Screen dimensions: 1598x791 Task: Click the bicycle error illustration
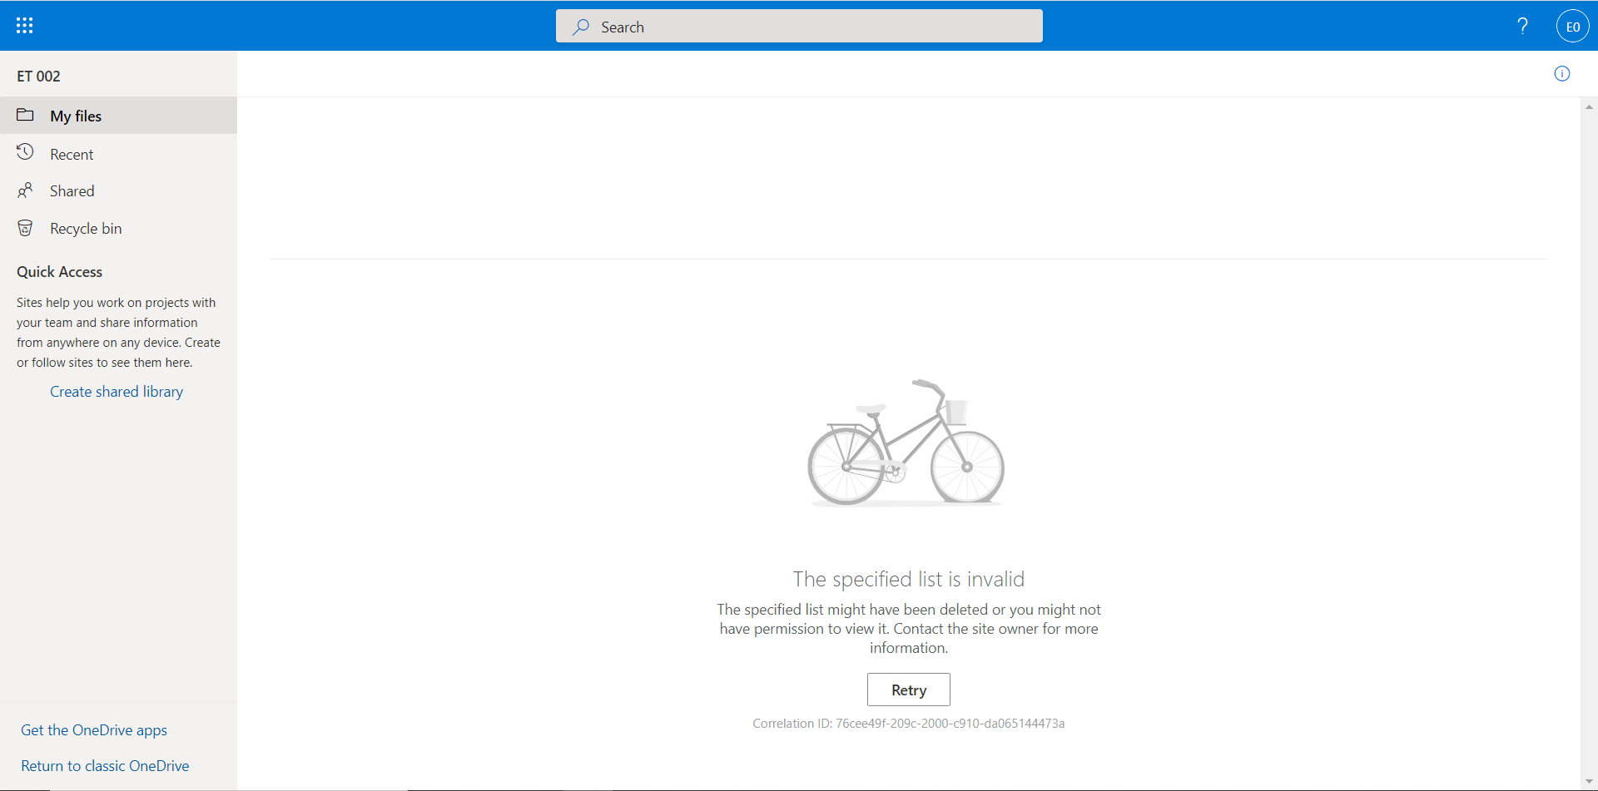coord(906,443)
